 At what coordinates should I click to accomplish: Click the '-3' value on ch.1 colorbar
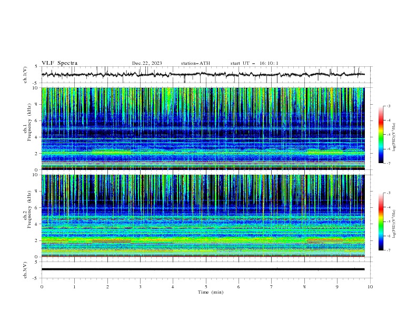389,106
